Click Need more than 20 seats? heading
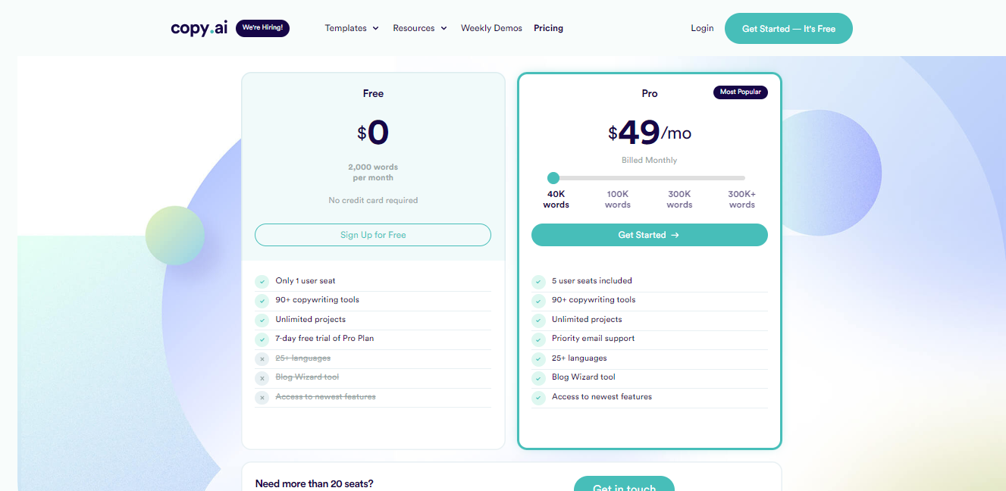 coord(315,483)
